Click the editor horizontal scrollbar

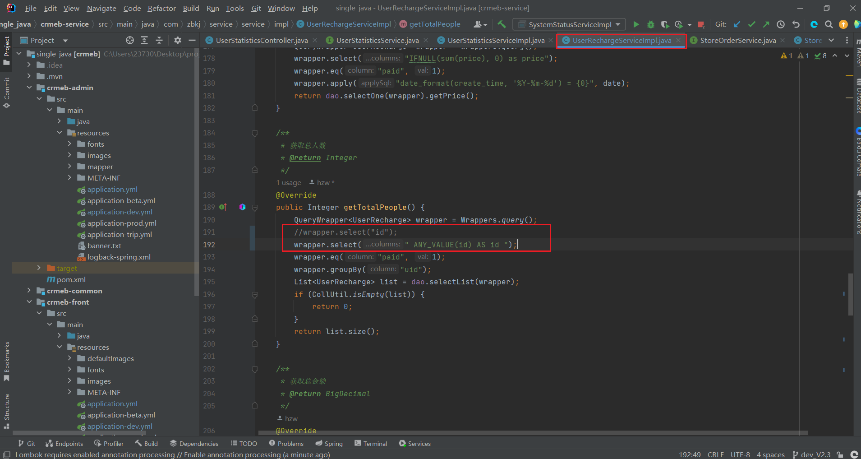pos(532,433)
